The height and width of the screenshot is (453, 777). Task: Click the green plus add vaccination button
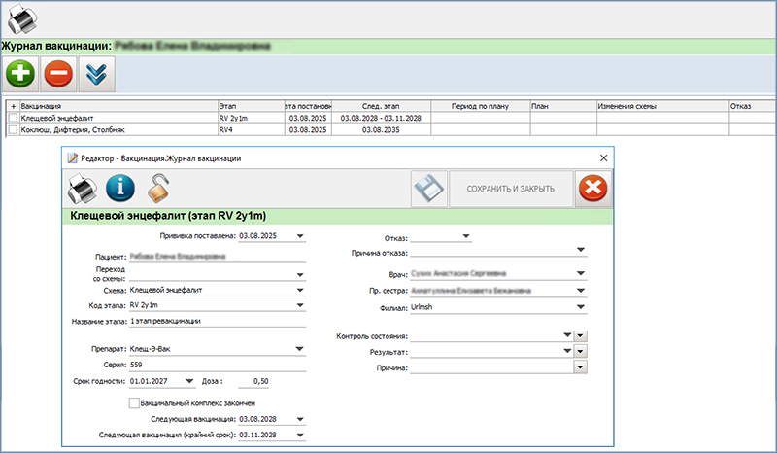click(x=21, y=74)
